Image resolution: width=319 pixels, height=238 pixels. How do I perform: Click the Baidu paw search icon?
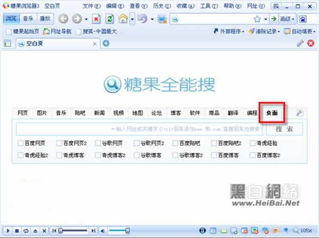(x=303, y=19)
